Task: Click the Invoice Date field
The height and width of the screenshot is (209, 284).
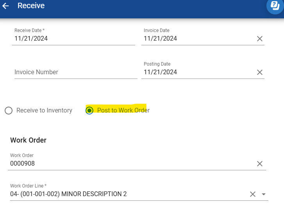Action: 197,39
